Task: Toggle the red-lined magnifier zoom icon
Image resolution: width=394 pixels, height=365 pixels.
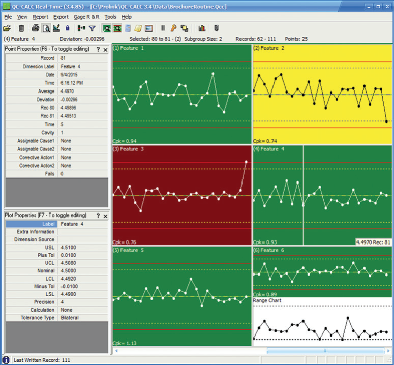Action: pyautogui.click(x=117, y=28)
